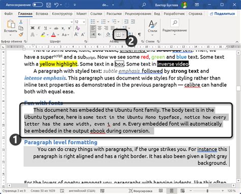Open the Borders dropdown arrow
241x194 pixels.
(124, 35)
